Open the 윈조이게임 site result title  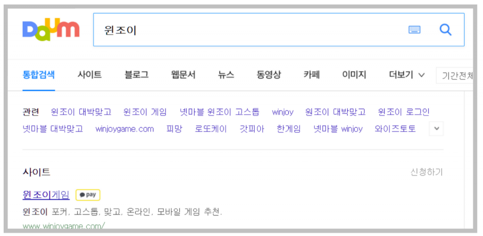[x=46, y=195]
